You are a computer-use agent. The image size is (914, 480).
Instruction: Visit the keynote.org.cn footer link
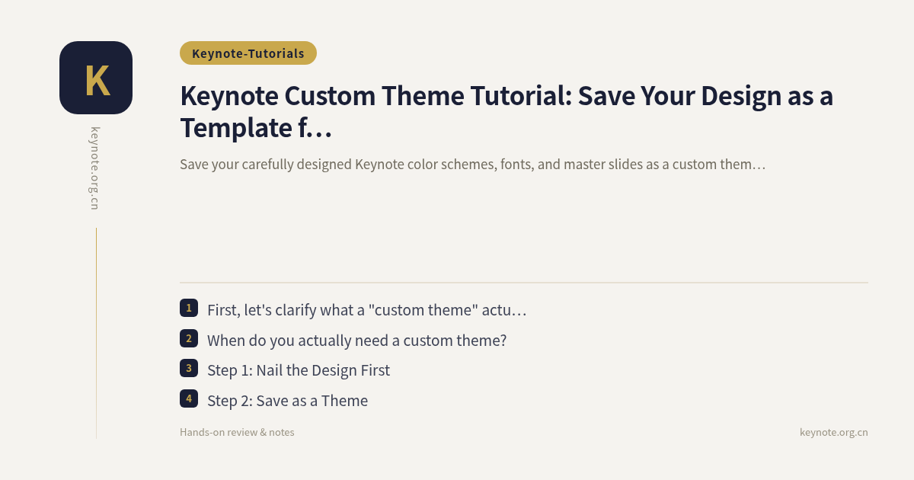coord(834,432)
